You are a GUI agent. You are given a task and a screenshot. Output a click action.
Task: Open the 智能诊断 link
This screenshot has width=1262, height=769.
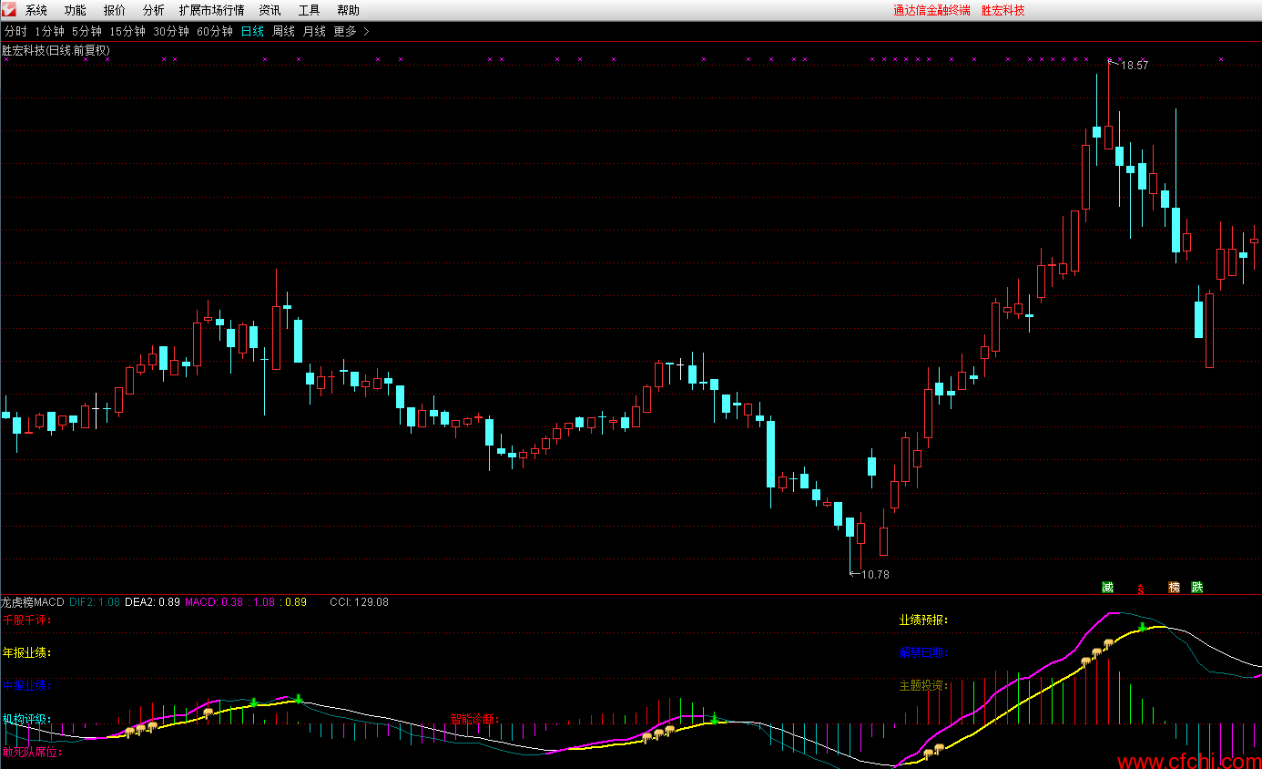click(x=475, y=719)
